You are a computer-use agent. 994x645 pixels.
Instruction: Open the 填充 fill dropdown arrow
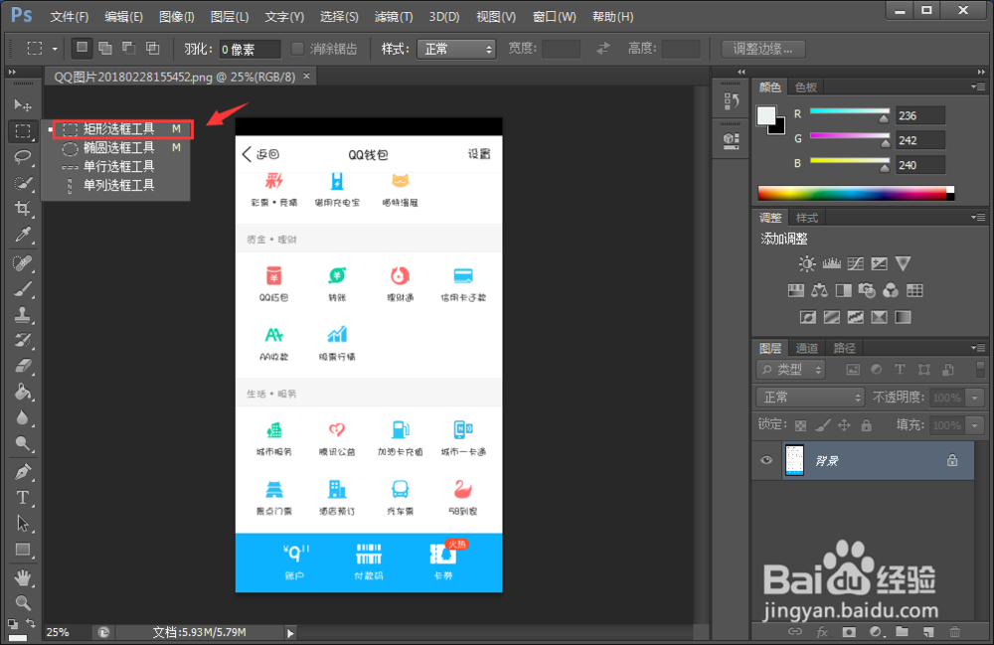(975, 425)
